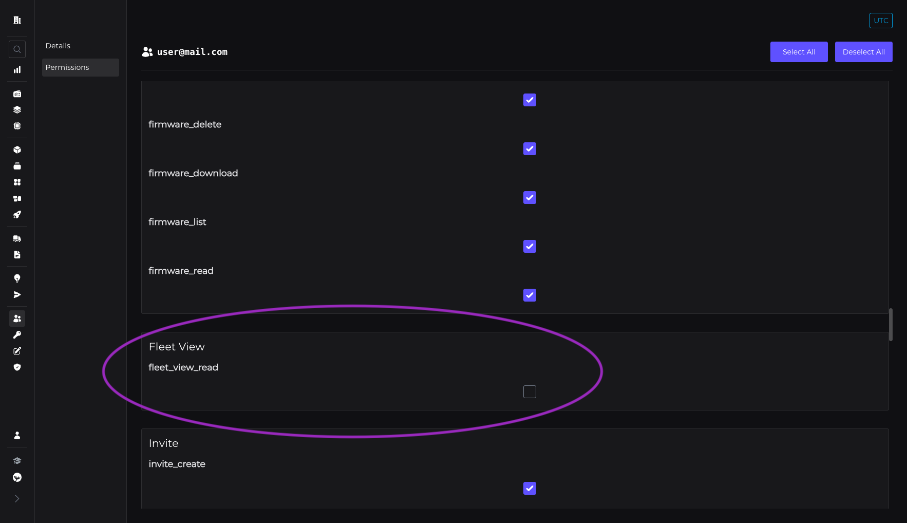Open the rocket deployments icon

click(17, 215)
